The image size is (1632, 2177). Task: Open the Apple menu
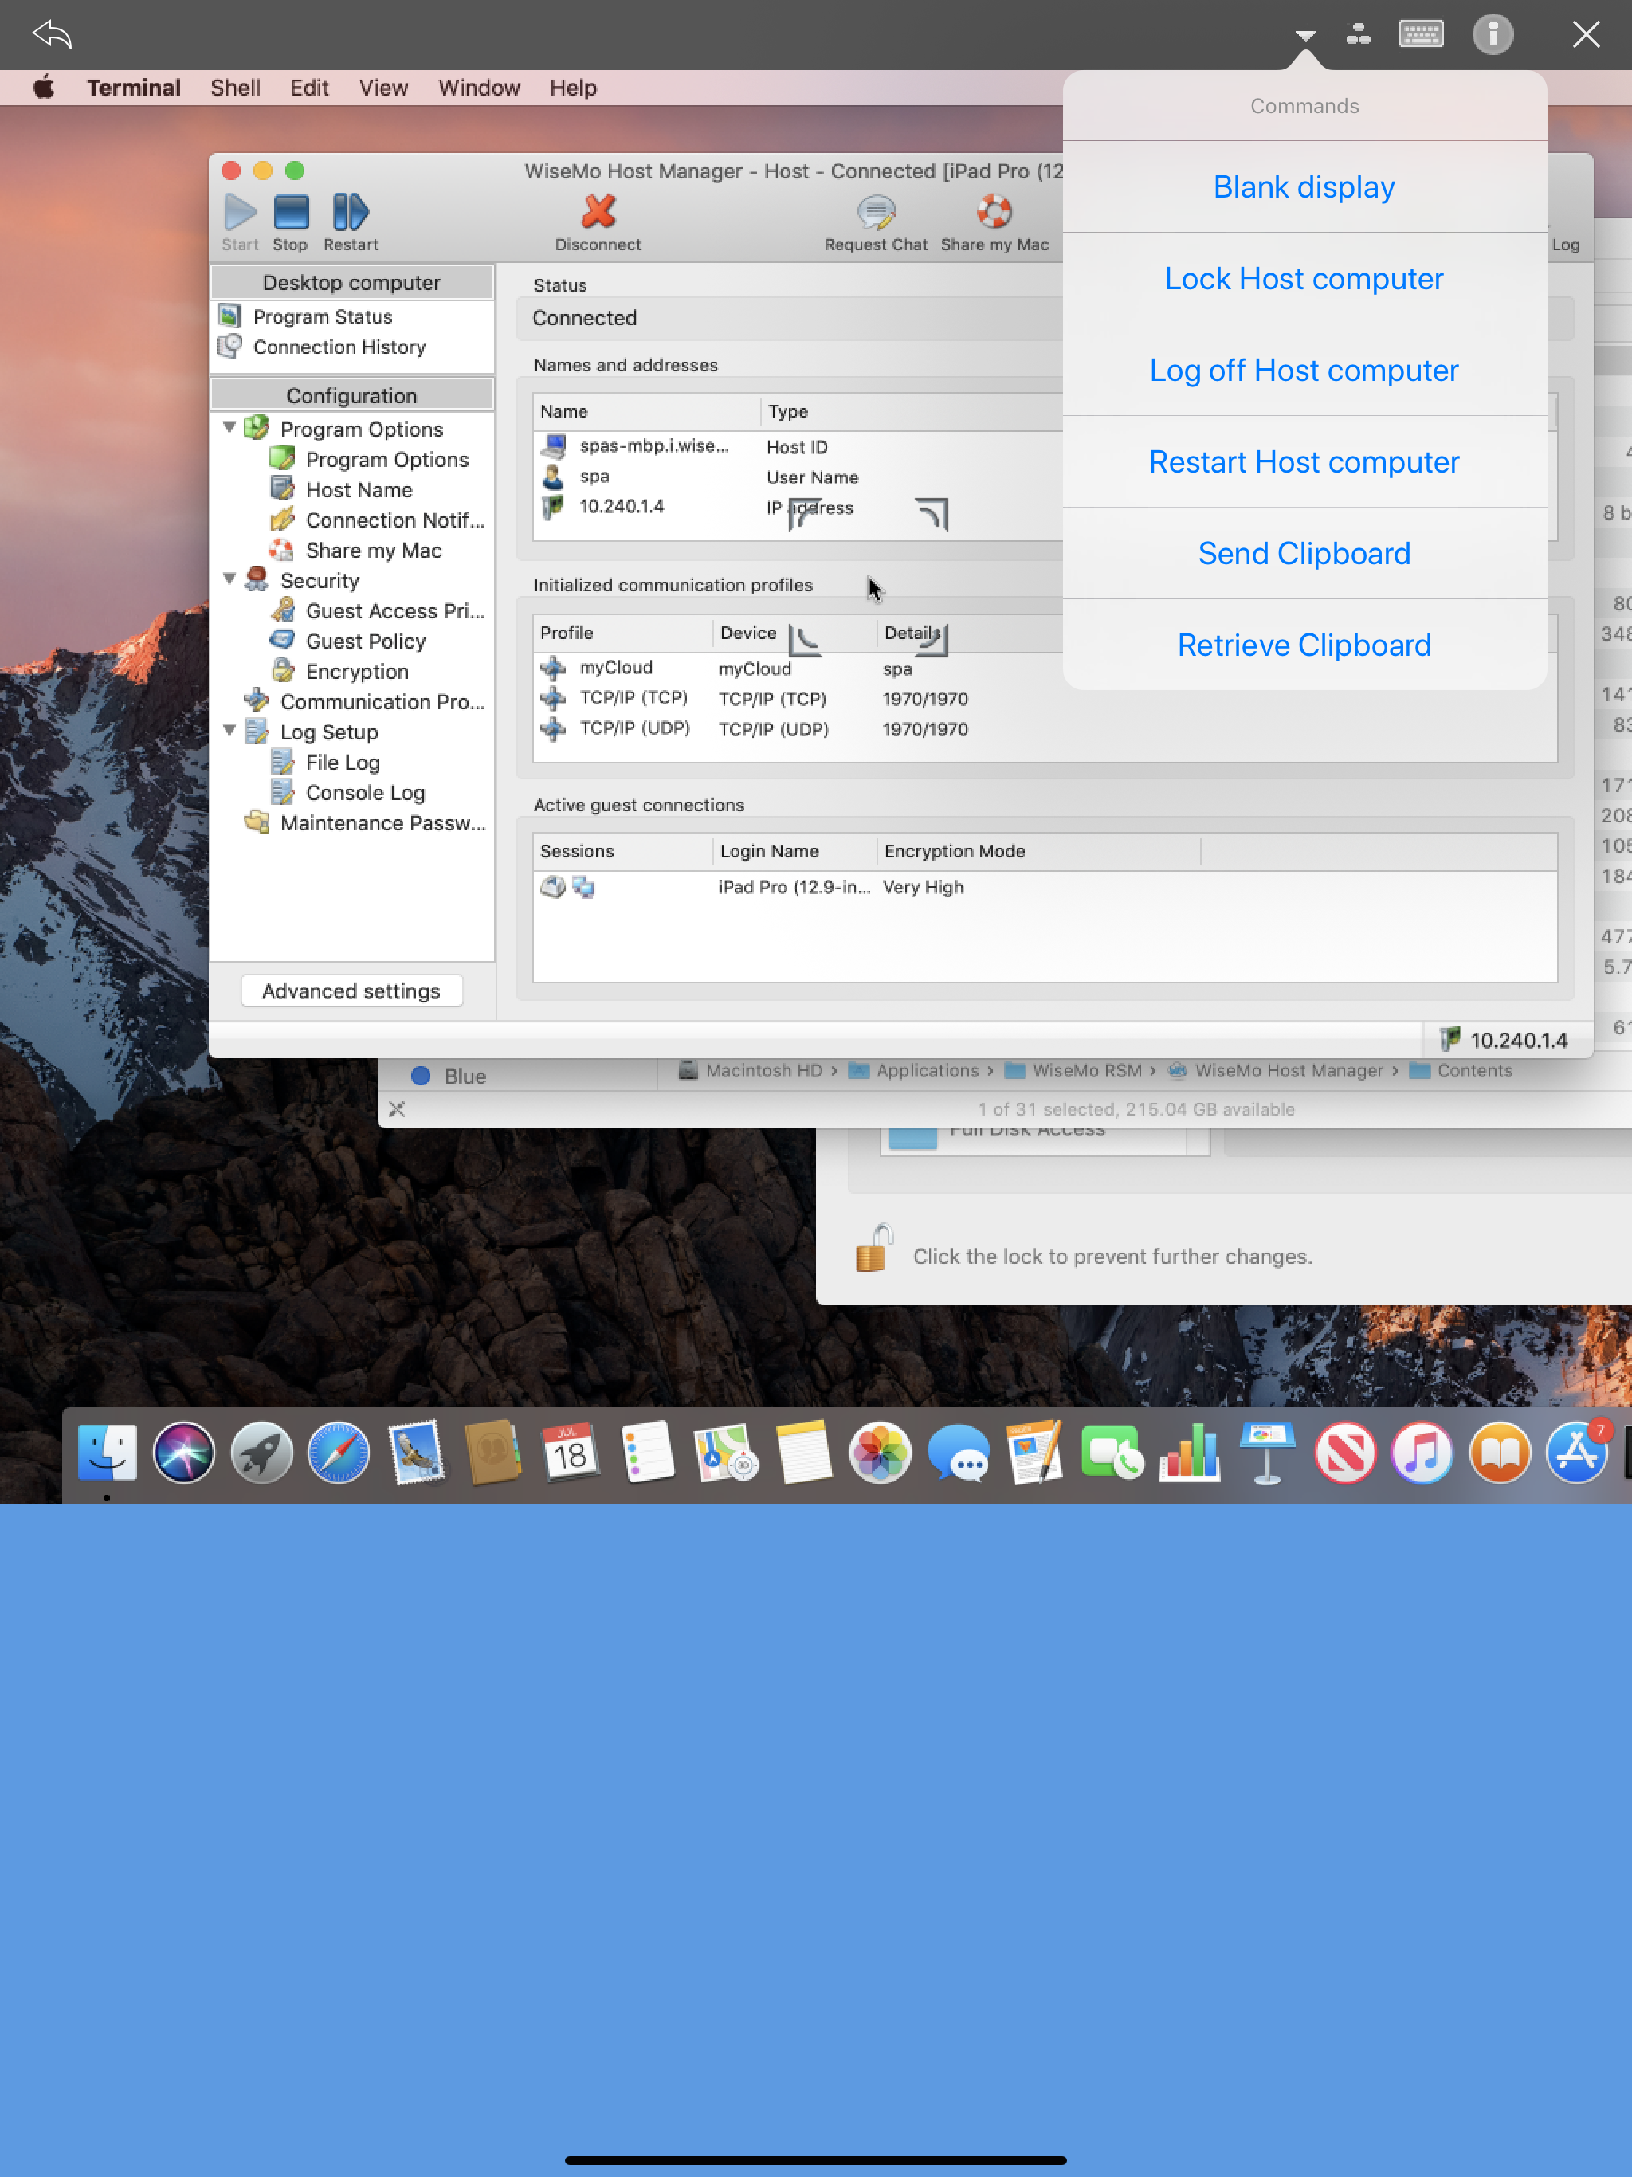43,88
